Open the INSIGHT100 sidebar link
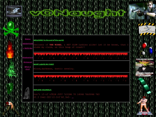This screenshot has height=117, width=156. pos(28,44)
